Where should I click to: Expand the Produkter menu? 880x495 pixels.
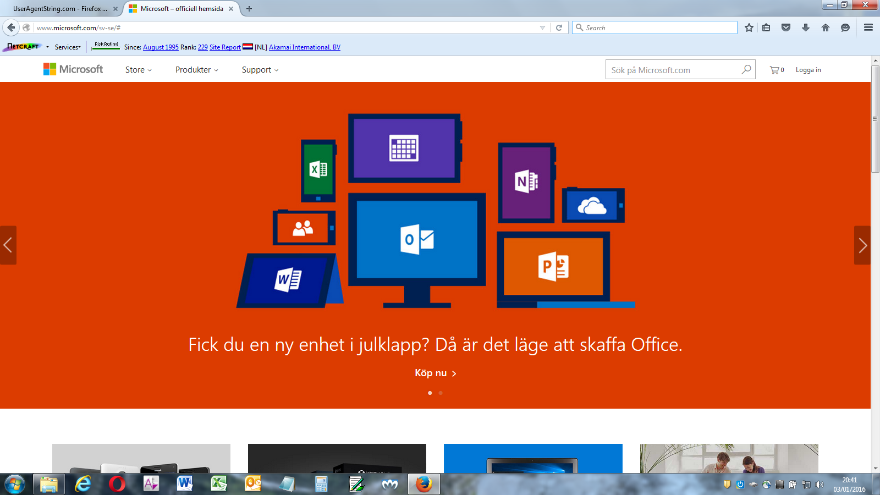click(197, 70)
